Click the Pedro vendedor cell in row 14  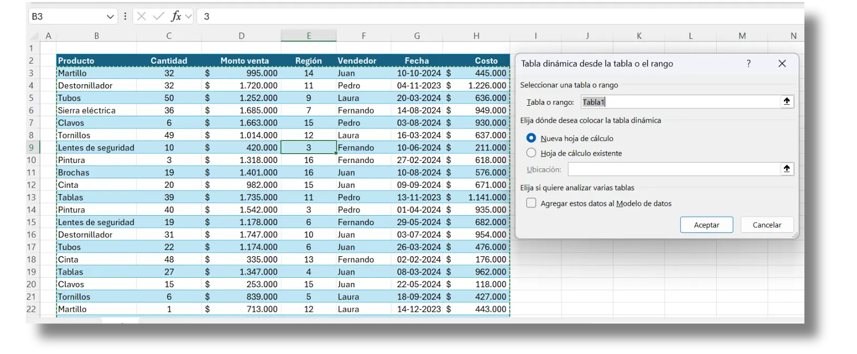tap(363, 209)
